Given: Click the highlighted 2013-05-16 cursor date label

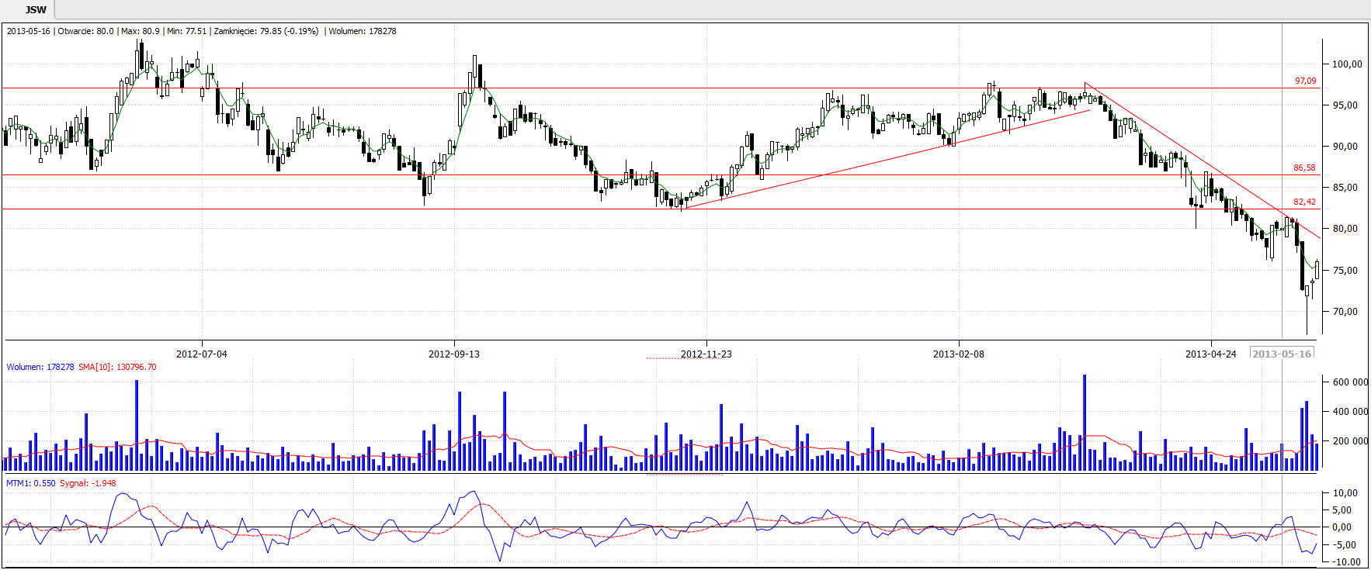Looking at the screenshot, I should point(1282,354).
